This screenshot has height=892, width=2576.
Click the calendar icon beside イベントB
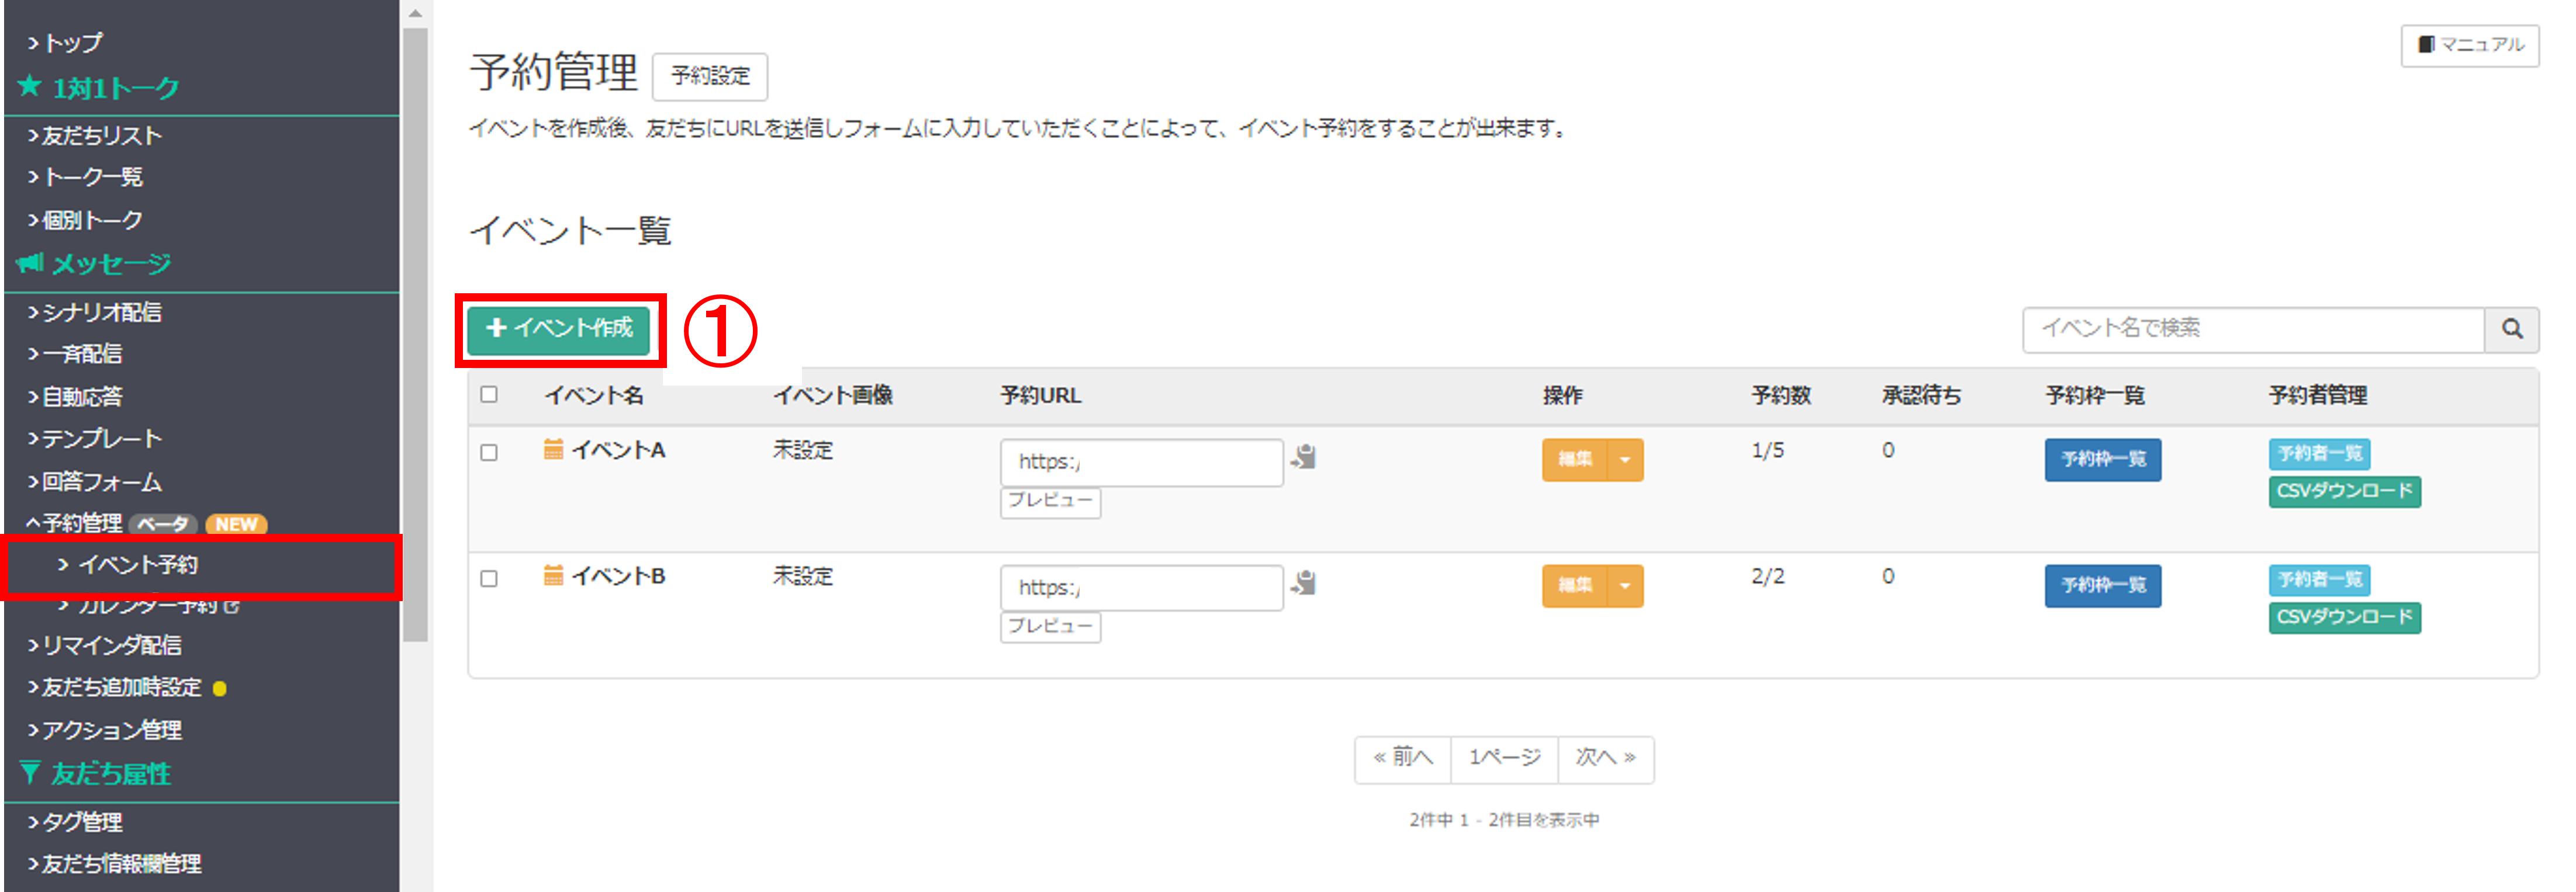click(x=553, y=575)
